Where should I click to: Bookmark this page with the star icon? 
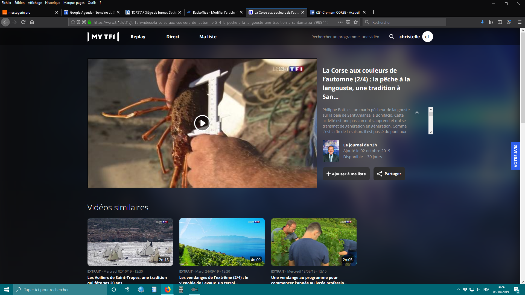(356, 22)
